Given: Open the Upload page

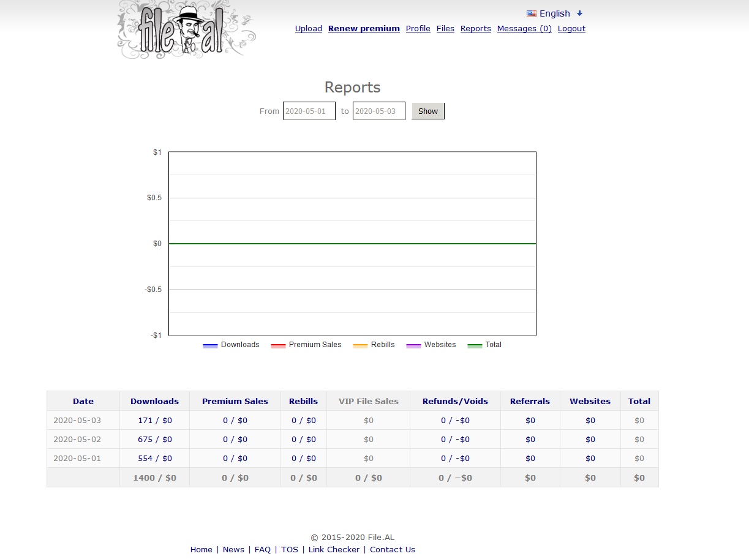Looking at the screenshot, I should (x=308, y=28).
